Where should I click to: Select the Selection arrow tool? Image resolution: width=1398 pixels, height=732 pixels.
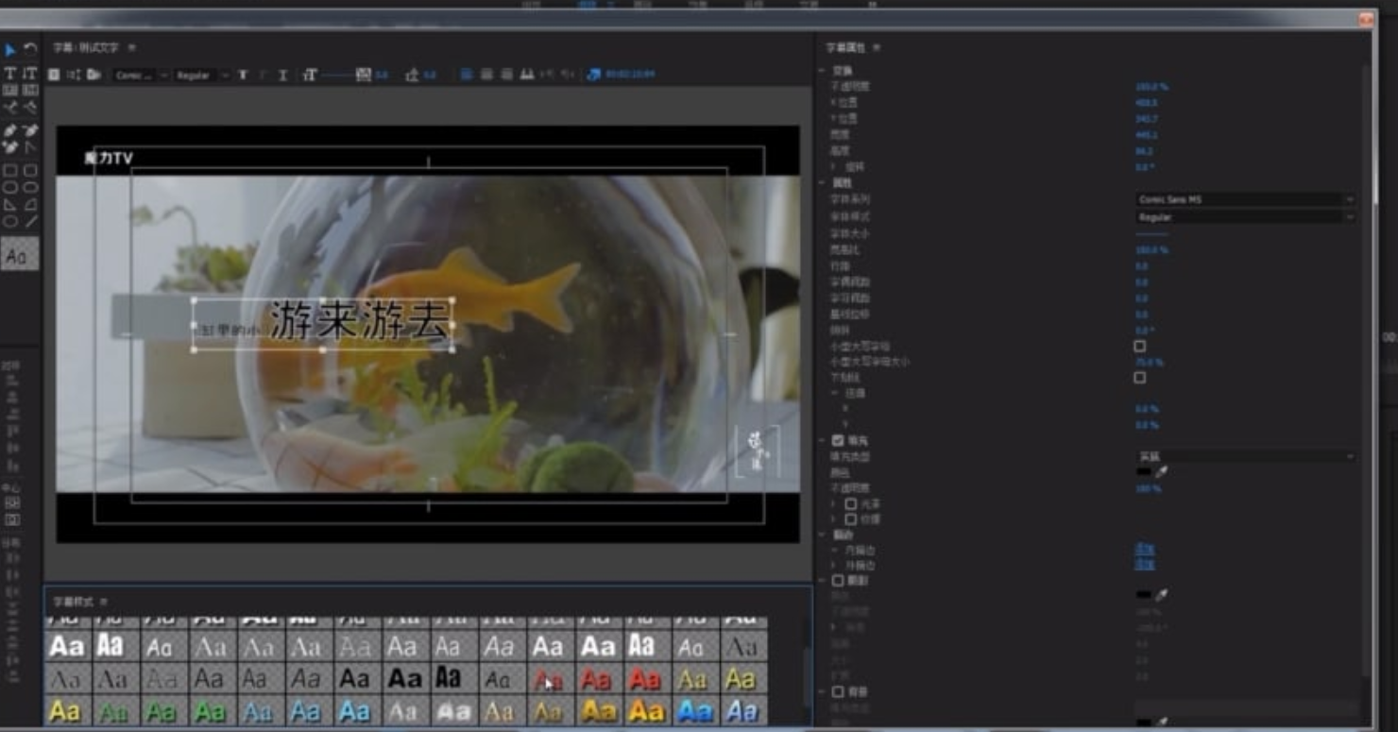(x=10, y=50)
